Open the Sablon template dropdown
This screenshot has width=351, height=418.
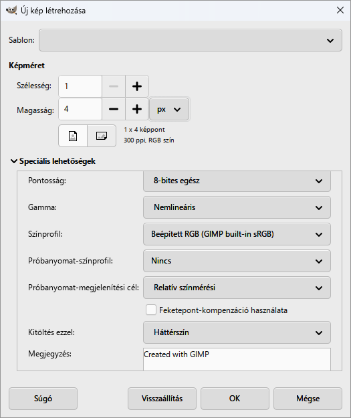point(191,40)
